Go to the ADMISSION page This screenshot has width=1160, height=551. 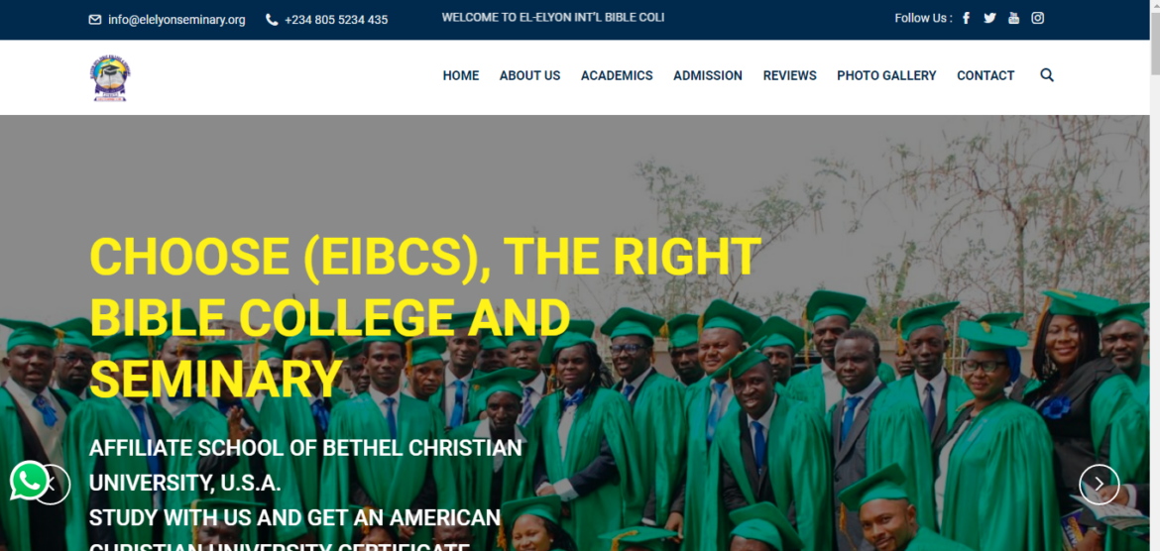[708, 75]
